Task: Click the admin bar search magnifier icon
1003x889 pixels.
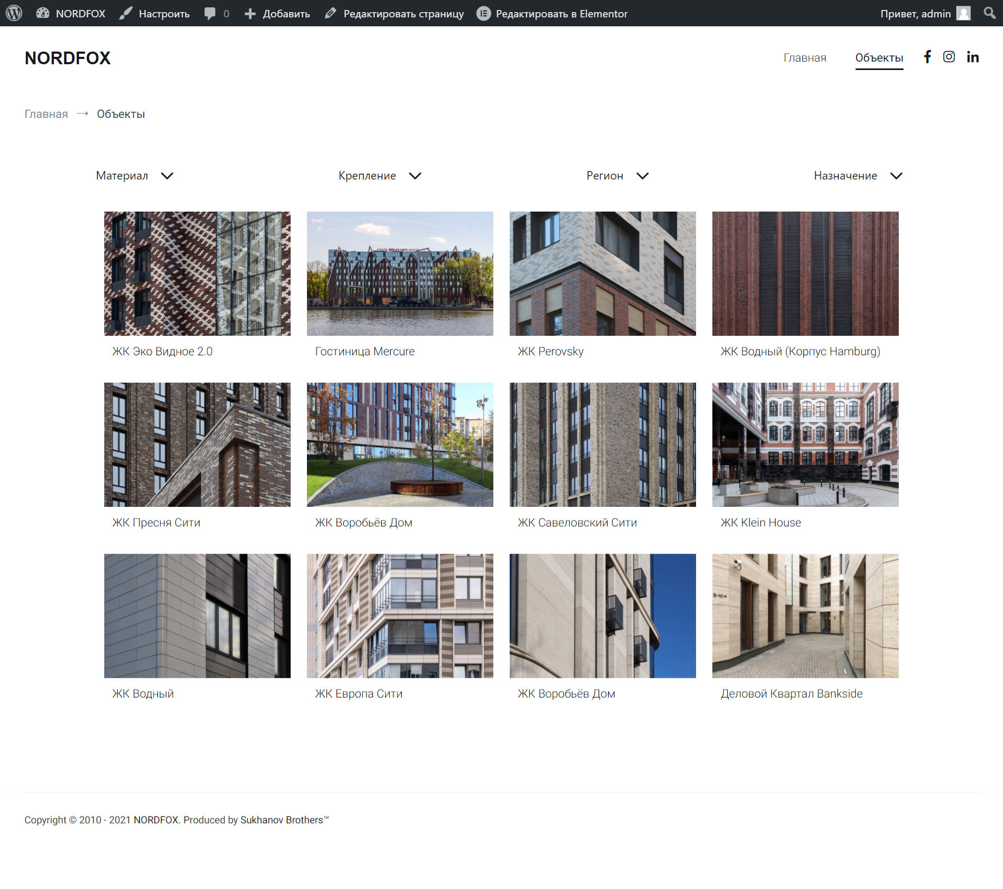Action: tap(989, 13)
